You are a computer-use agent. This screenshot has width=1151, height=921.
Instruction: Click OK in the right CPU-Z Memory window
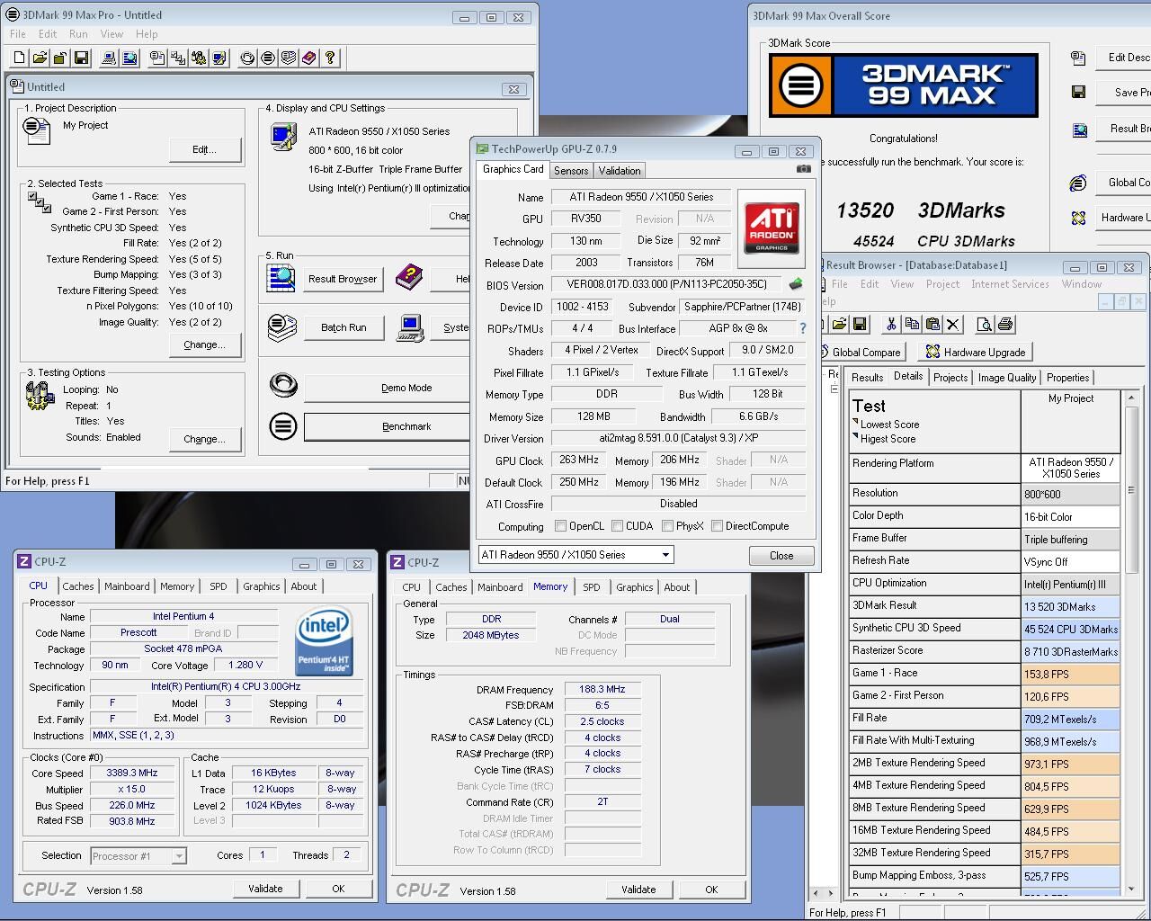pos(711,890)
